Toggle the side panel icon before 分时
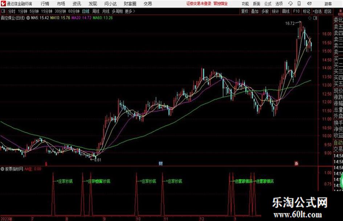Viewport: 343px width, 221px height. 3,11
